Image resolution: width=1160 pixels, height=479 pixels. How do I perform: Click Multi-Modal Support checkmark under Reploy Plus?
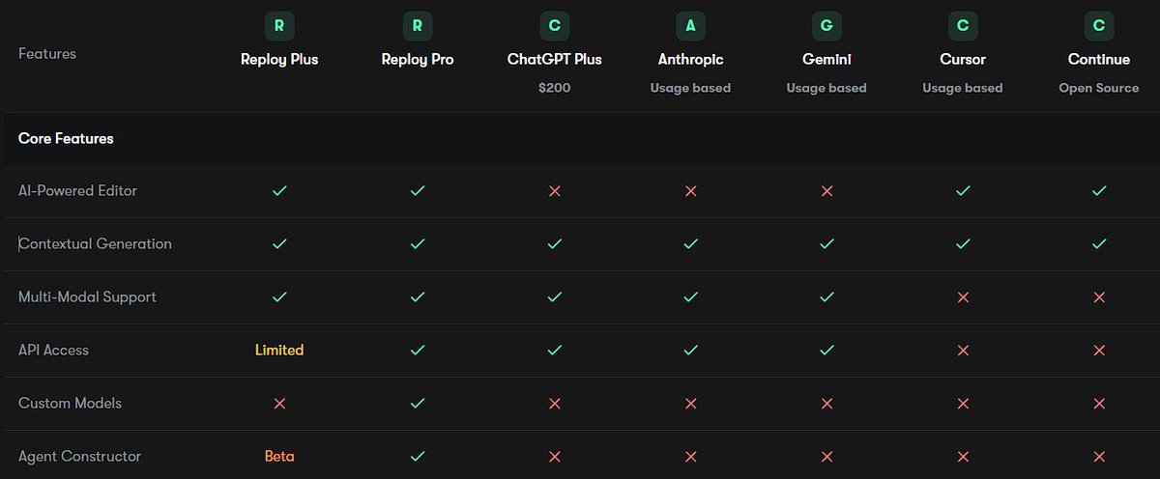[279, 297]
